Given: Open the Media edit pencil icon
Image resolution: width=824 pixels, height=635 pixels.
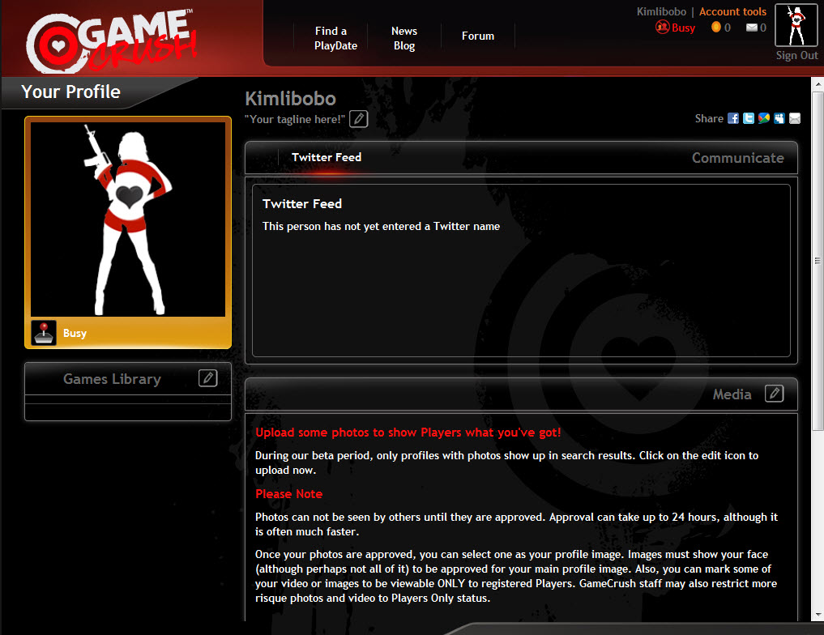Looking at the screenshot, I should [x=774, y=394].
